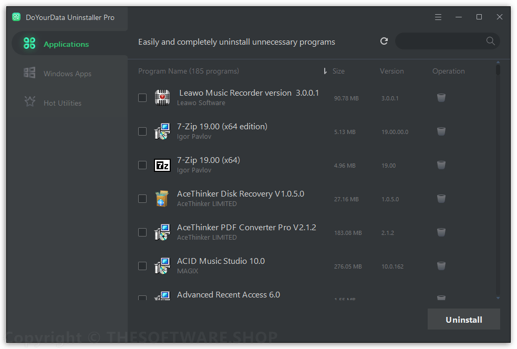Sort the list by Size column
This screenshot has height=349, width=517.
pos(338,71)
